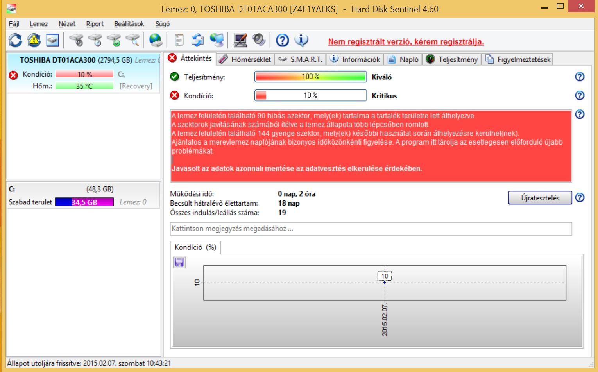Image resolution: width=598 pixels, height=372 pixels.
Task: Click the red X icon beside overview Kondíció
Action: pyautogui.click(x=175, y=95)
